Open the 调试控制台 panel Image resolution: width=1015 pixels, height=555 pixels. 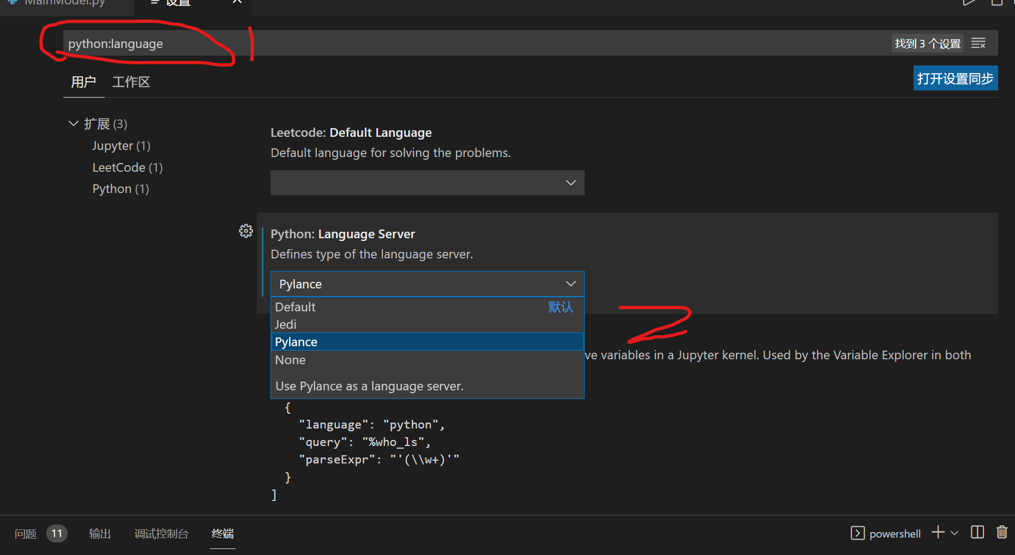(161, 534)
